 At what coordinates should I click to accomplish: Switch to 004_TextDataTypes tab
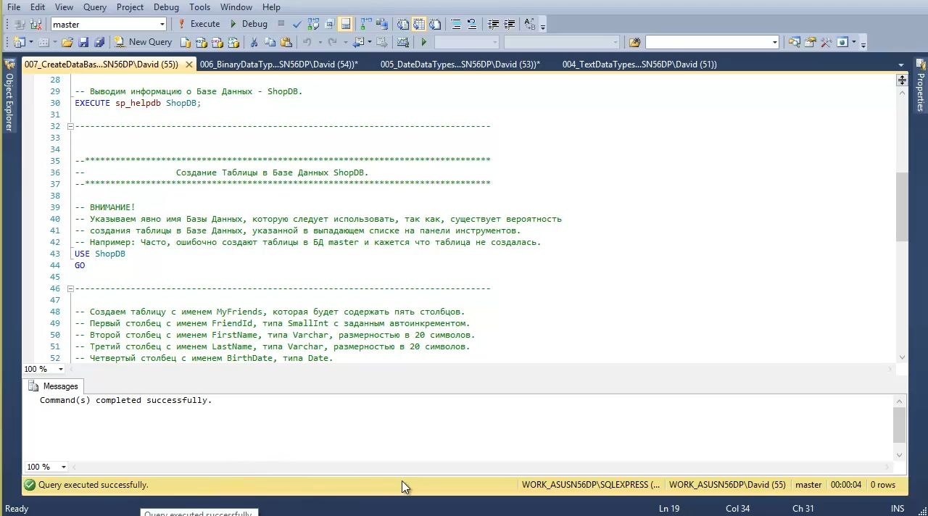pos(639,64)
